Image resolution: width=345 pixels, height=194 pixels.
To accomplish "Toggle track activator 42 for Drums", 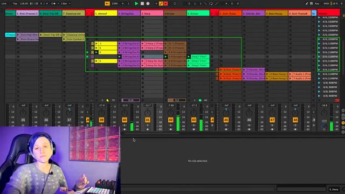I will coord(171,120).
